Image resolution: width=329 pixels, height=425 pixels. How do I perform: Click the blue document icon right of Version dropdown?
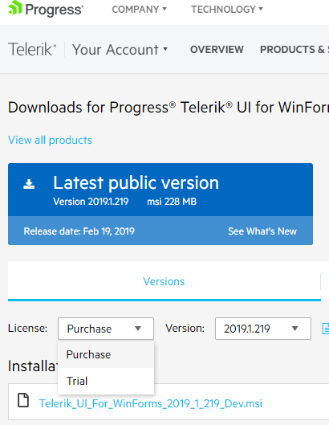pyautogui.click(x=326, y=329)
